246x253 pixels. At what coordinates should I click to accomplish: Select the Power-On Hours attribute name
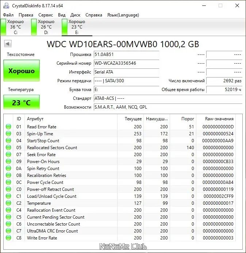(x=43, y=162)
